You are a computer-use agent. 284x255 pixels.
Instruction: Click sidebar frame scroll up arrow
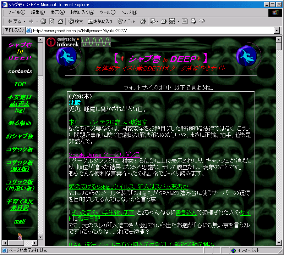click(x=40, y=39)
